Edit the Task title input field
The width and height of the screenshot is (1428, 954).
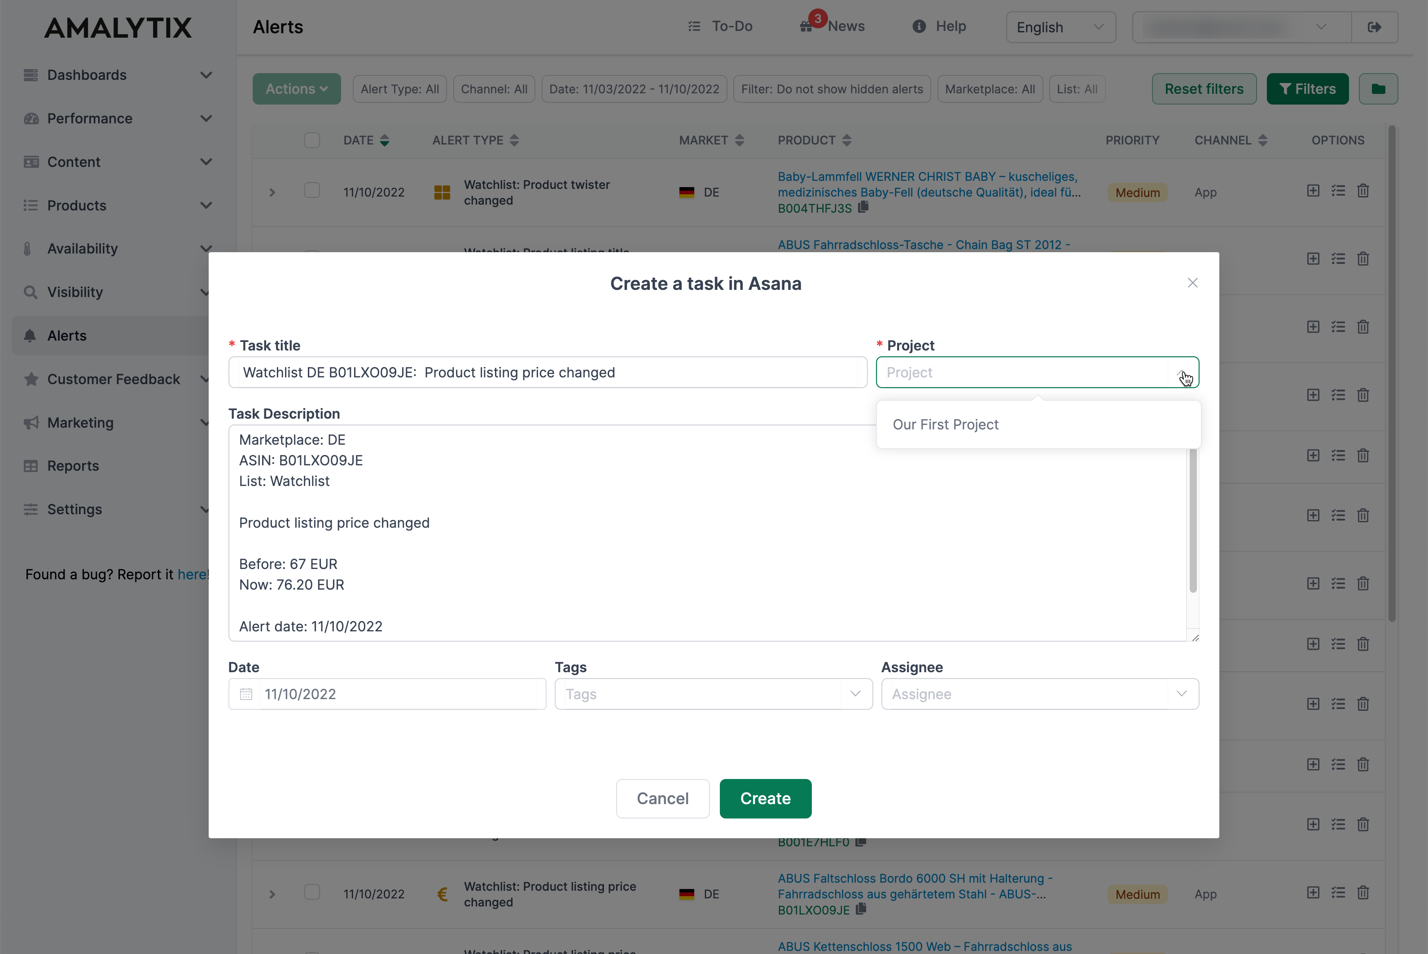pos(548,372)
